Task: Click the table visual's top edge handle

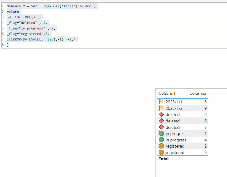Action: pyautogui.click(x=210, y=89)
